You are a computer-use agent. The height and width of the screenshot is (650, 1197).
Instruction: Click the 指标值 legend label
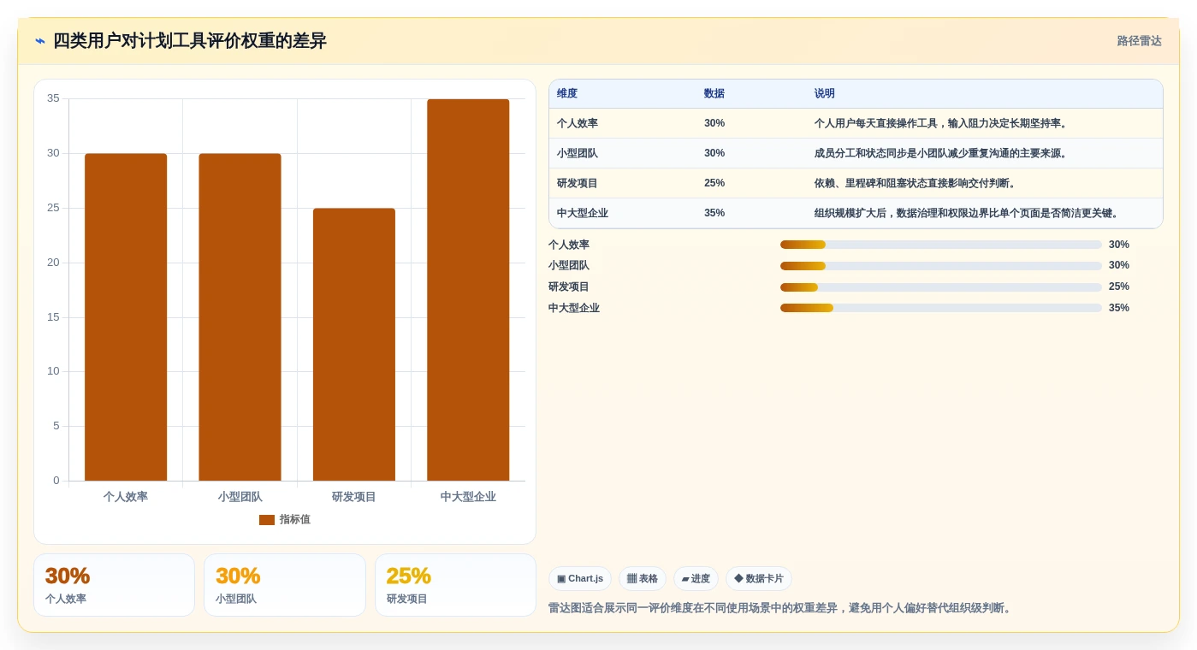(294, 520)
